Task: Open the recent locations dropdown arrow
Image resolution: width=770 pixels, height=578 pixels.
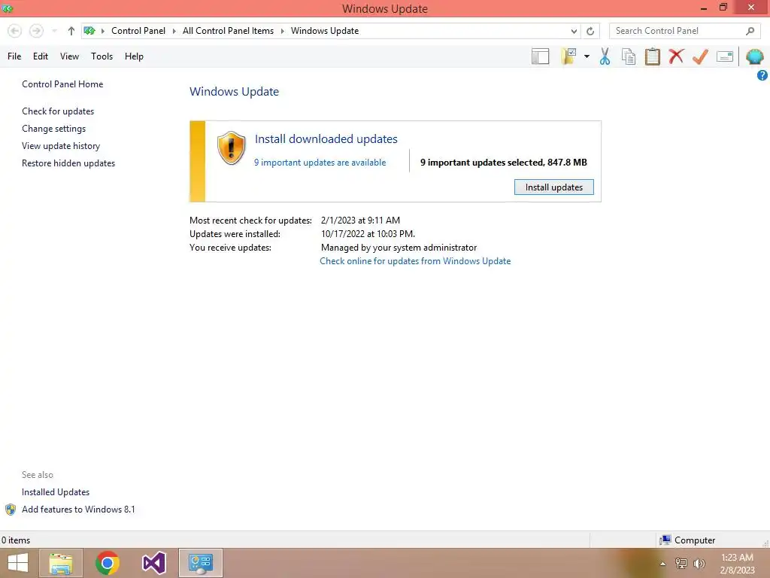Action: coord(54,31)
